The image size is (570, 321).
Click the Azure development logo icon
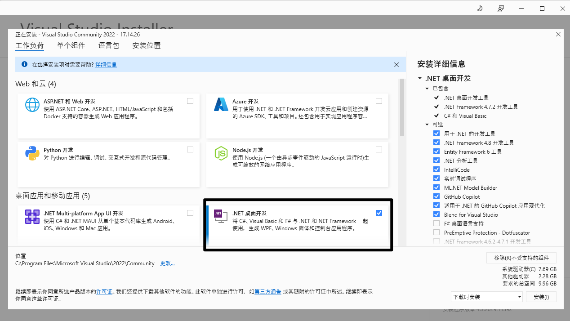221,105
